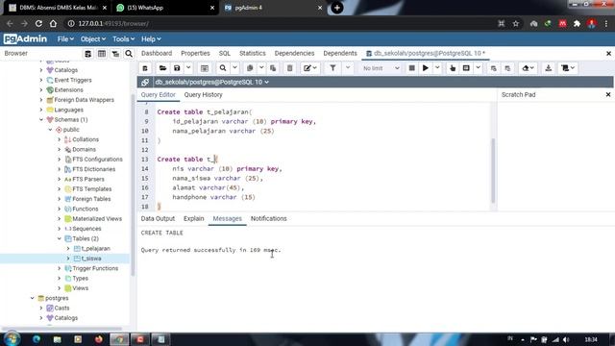This screenshot has width=615, height=346.
Task: Expand the t_pelajaran table node
Action: coord(68,248)
